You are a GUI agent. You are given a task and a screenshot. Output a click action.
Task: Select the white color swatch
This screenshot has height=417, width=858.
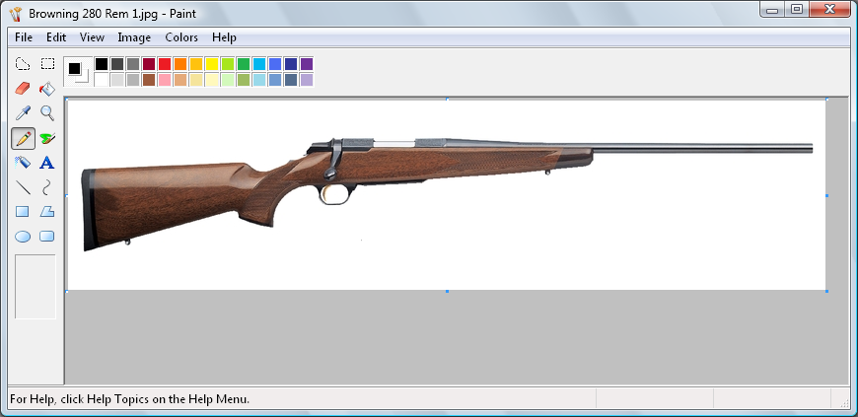[x=102, y=80]
